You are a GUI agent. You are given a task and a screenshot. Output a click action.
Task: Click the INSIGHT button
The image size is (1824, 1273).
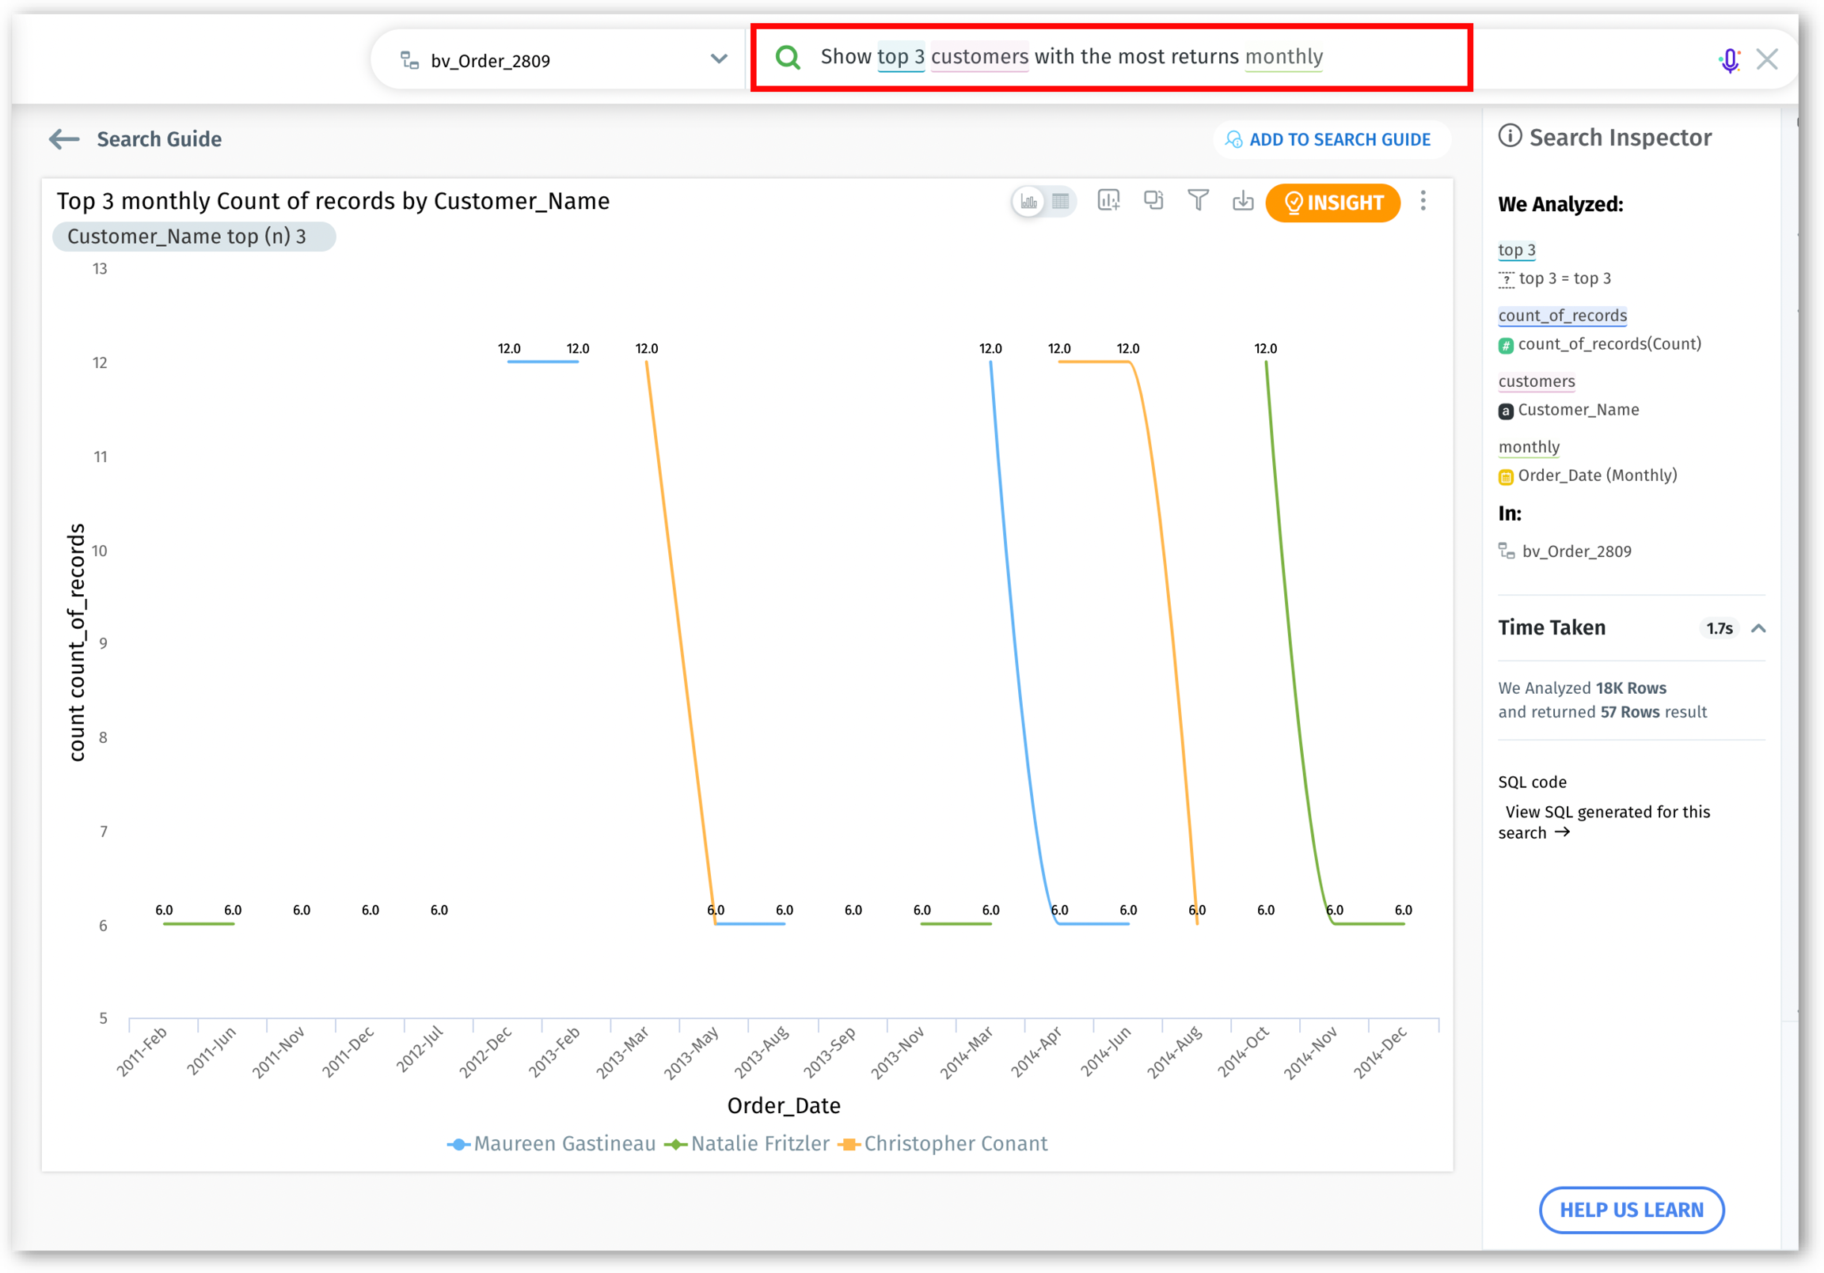click(1332, 203)
